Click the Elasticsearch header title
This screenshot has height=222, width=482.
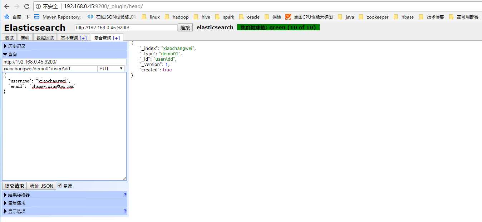coord(35,28)
